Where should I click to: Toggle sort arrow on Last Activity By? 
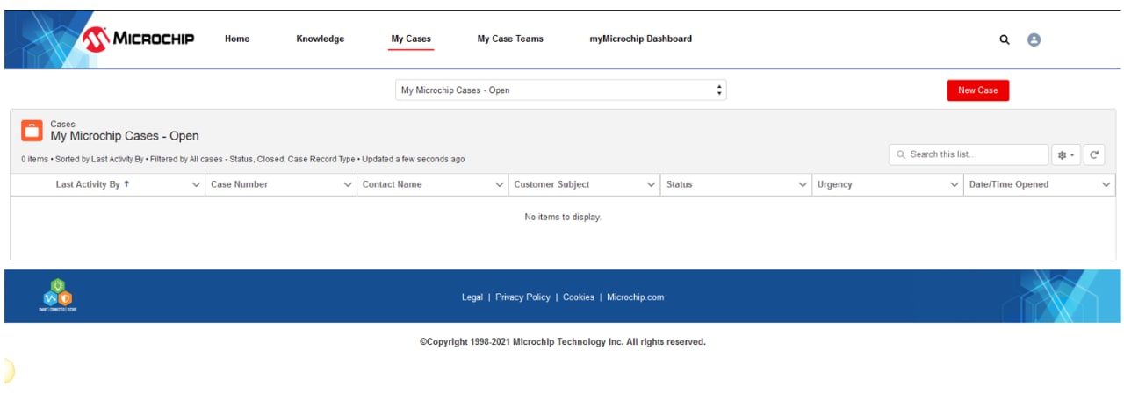126,184
